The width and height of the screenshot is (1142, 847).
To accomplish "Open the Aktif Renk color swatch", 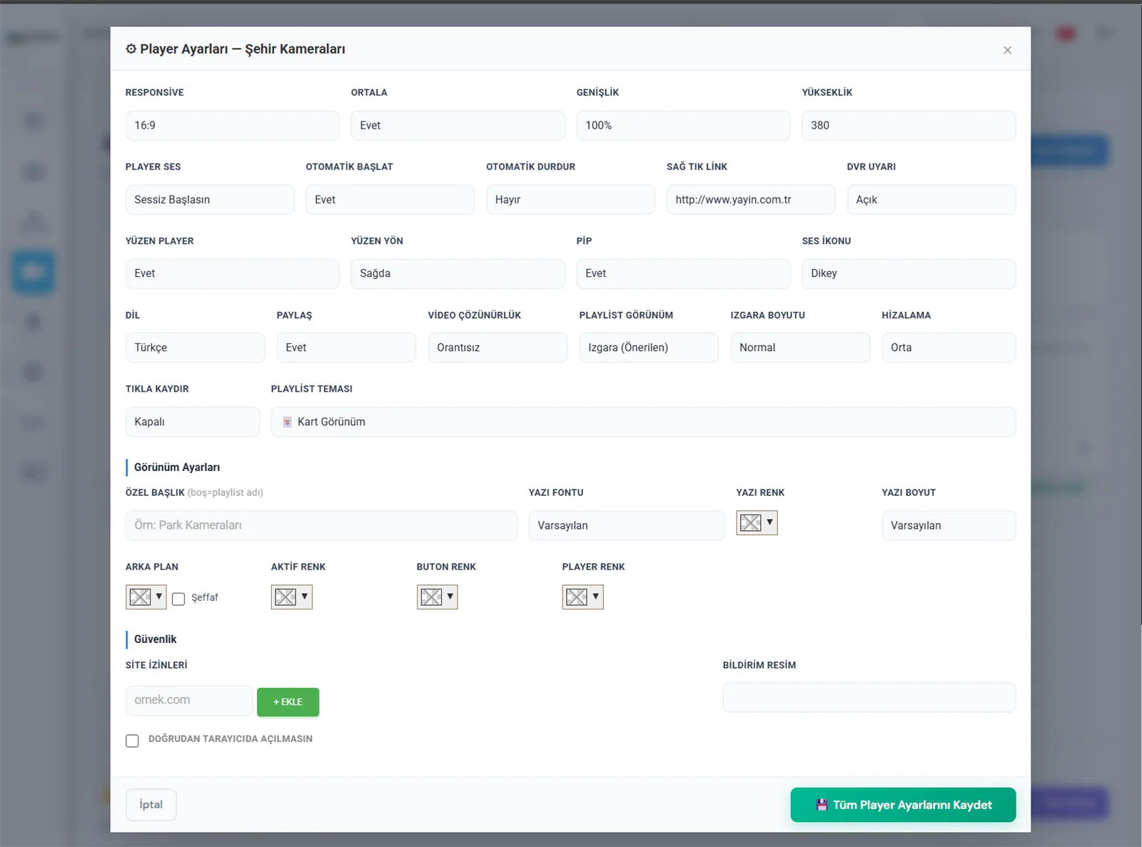I will [x=291, y=597].
